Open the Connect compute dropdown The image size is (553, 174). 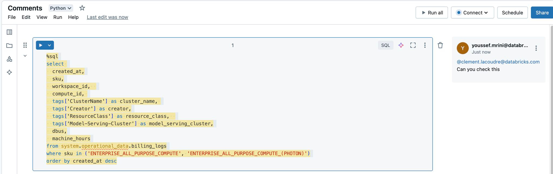473,13
